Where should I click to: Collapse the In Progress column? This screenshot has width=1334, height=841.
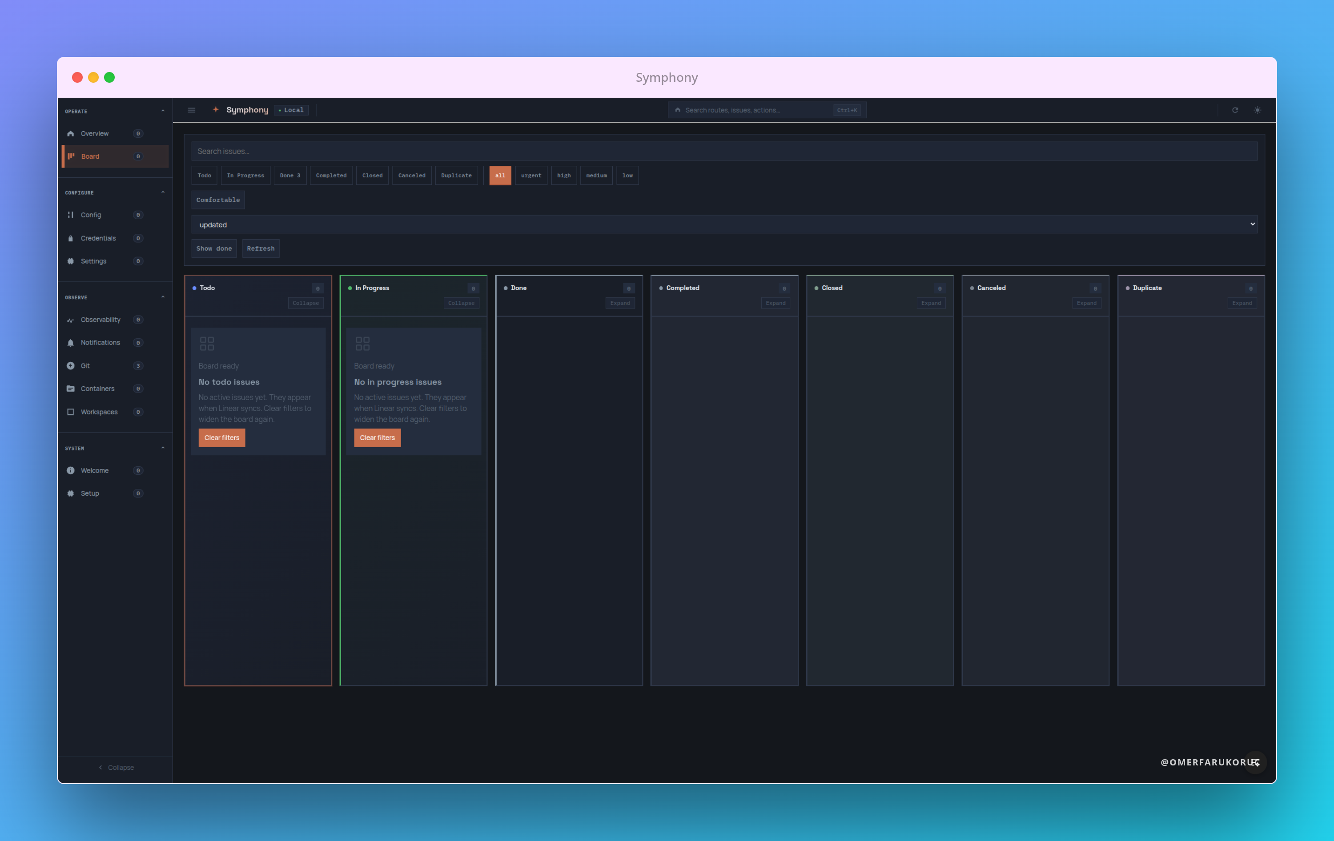(462, 303)
